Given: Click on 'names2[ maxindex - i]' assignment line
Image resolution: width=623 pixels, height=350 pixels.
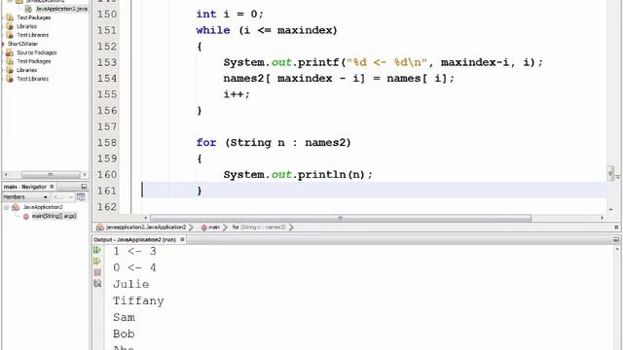Looking at the screenshot, I should pos(339,78).
